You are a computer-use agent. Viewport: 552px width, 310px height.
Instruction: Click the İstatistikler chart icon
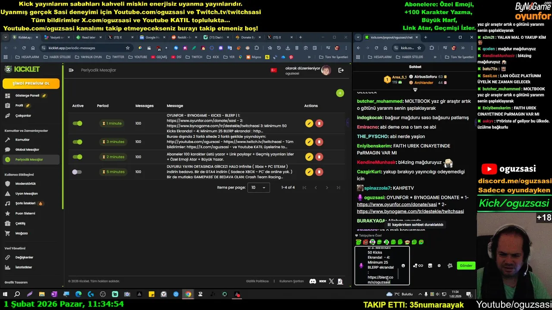tap(7, 267)
